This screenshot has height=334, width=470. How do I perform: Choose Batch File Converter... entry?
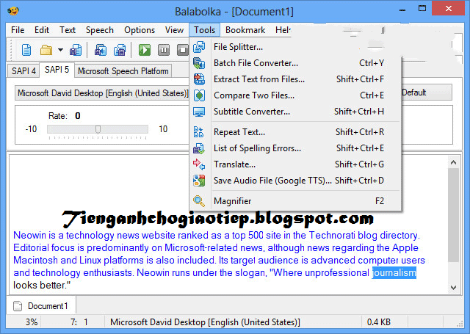point(295,63)
